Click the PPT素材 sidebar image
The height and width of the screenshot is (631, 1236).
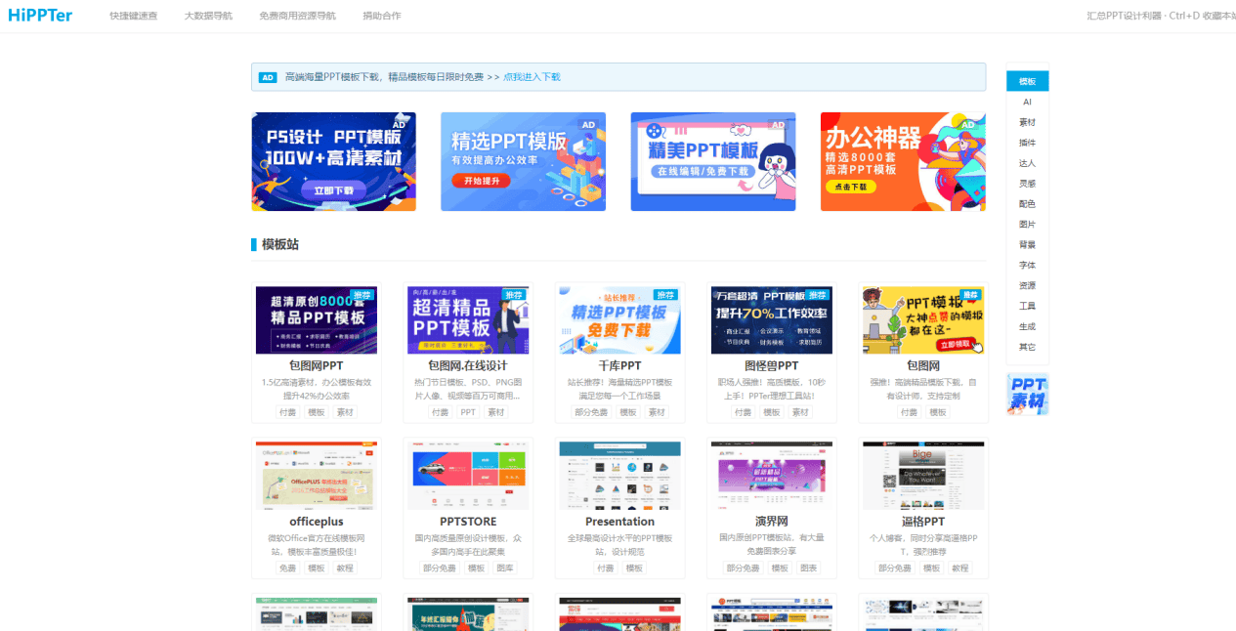(x=1027, y=395)
